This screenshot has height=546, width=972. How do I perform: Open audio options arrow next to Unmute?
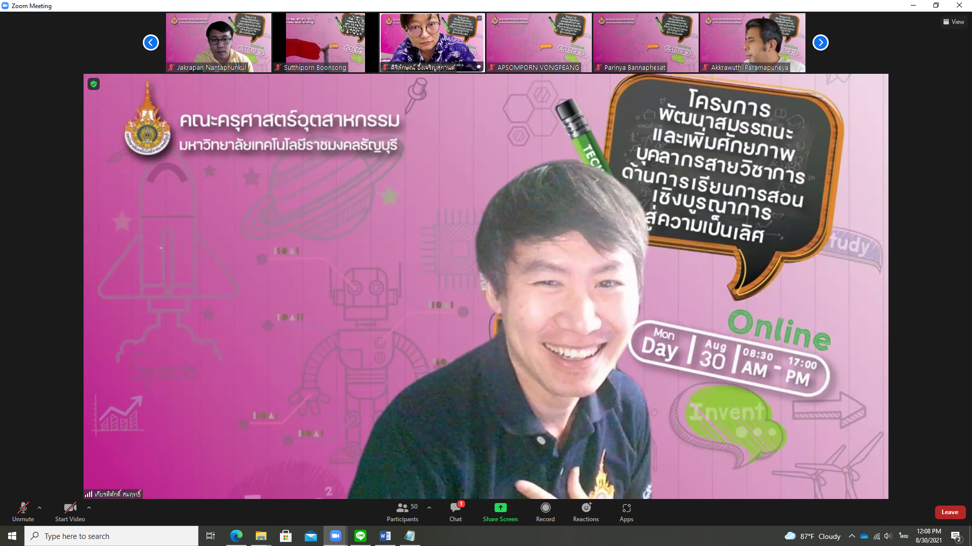(x=39, y=508)
